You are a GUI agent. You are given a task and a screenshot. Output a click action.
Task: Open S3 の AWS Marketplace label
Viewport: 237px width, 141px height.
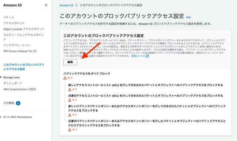tap(17, 117)
